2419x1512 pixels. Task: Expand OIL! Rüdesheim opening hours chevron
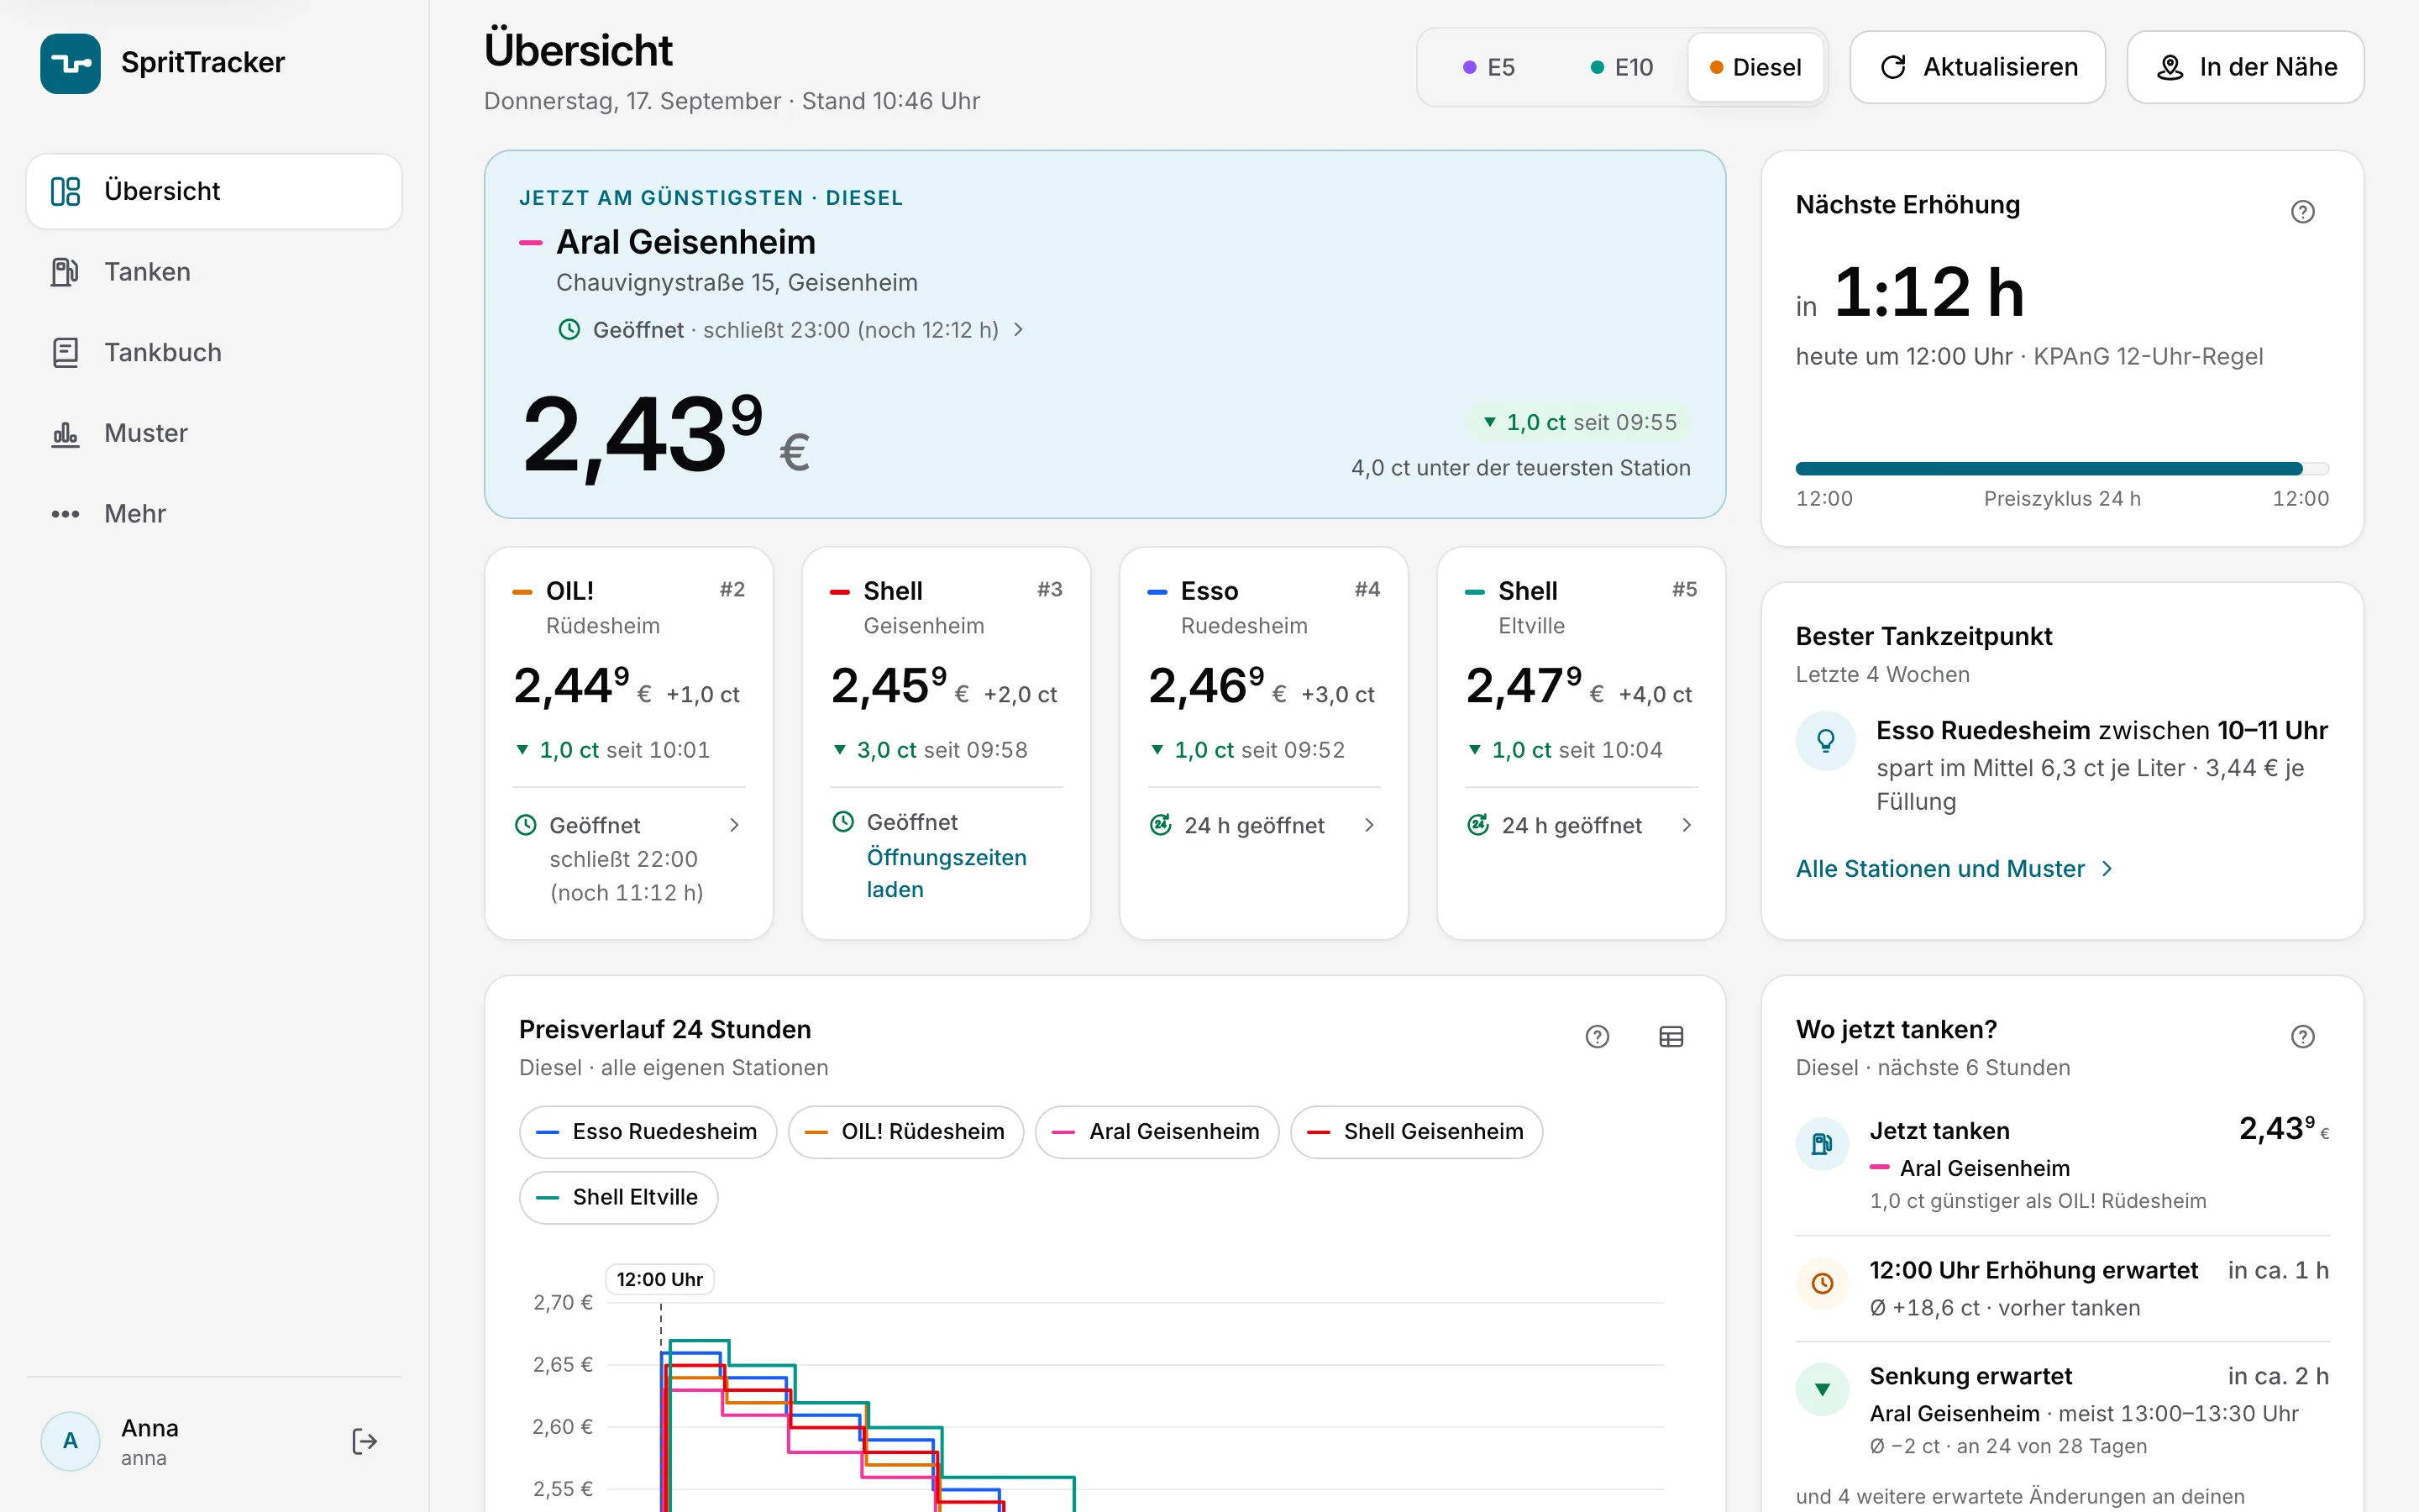735,825
